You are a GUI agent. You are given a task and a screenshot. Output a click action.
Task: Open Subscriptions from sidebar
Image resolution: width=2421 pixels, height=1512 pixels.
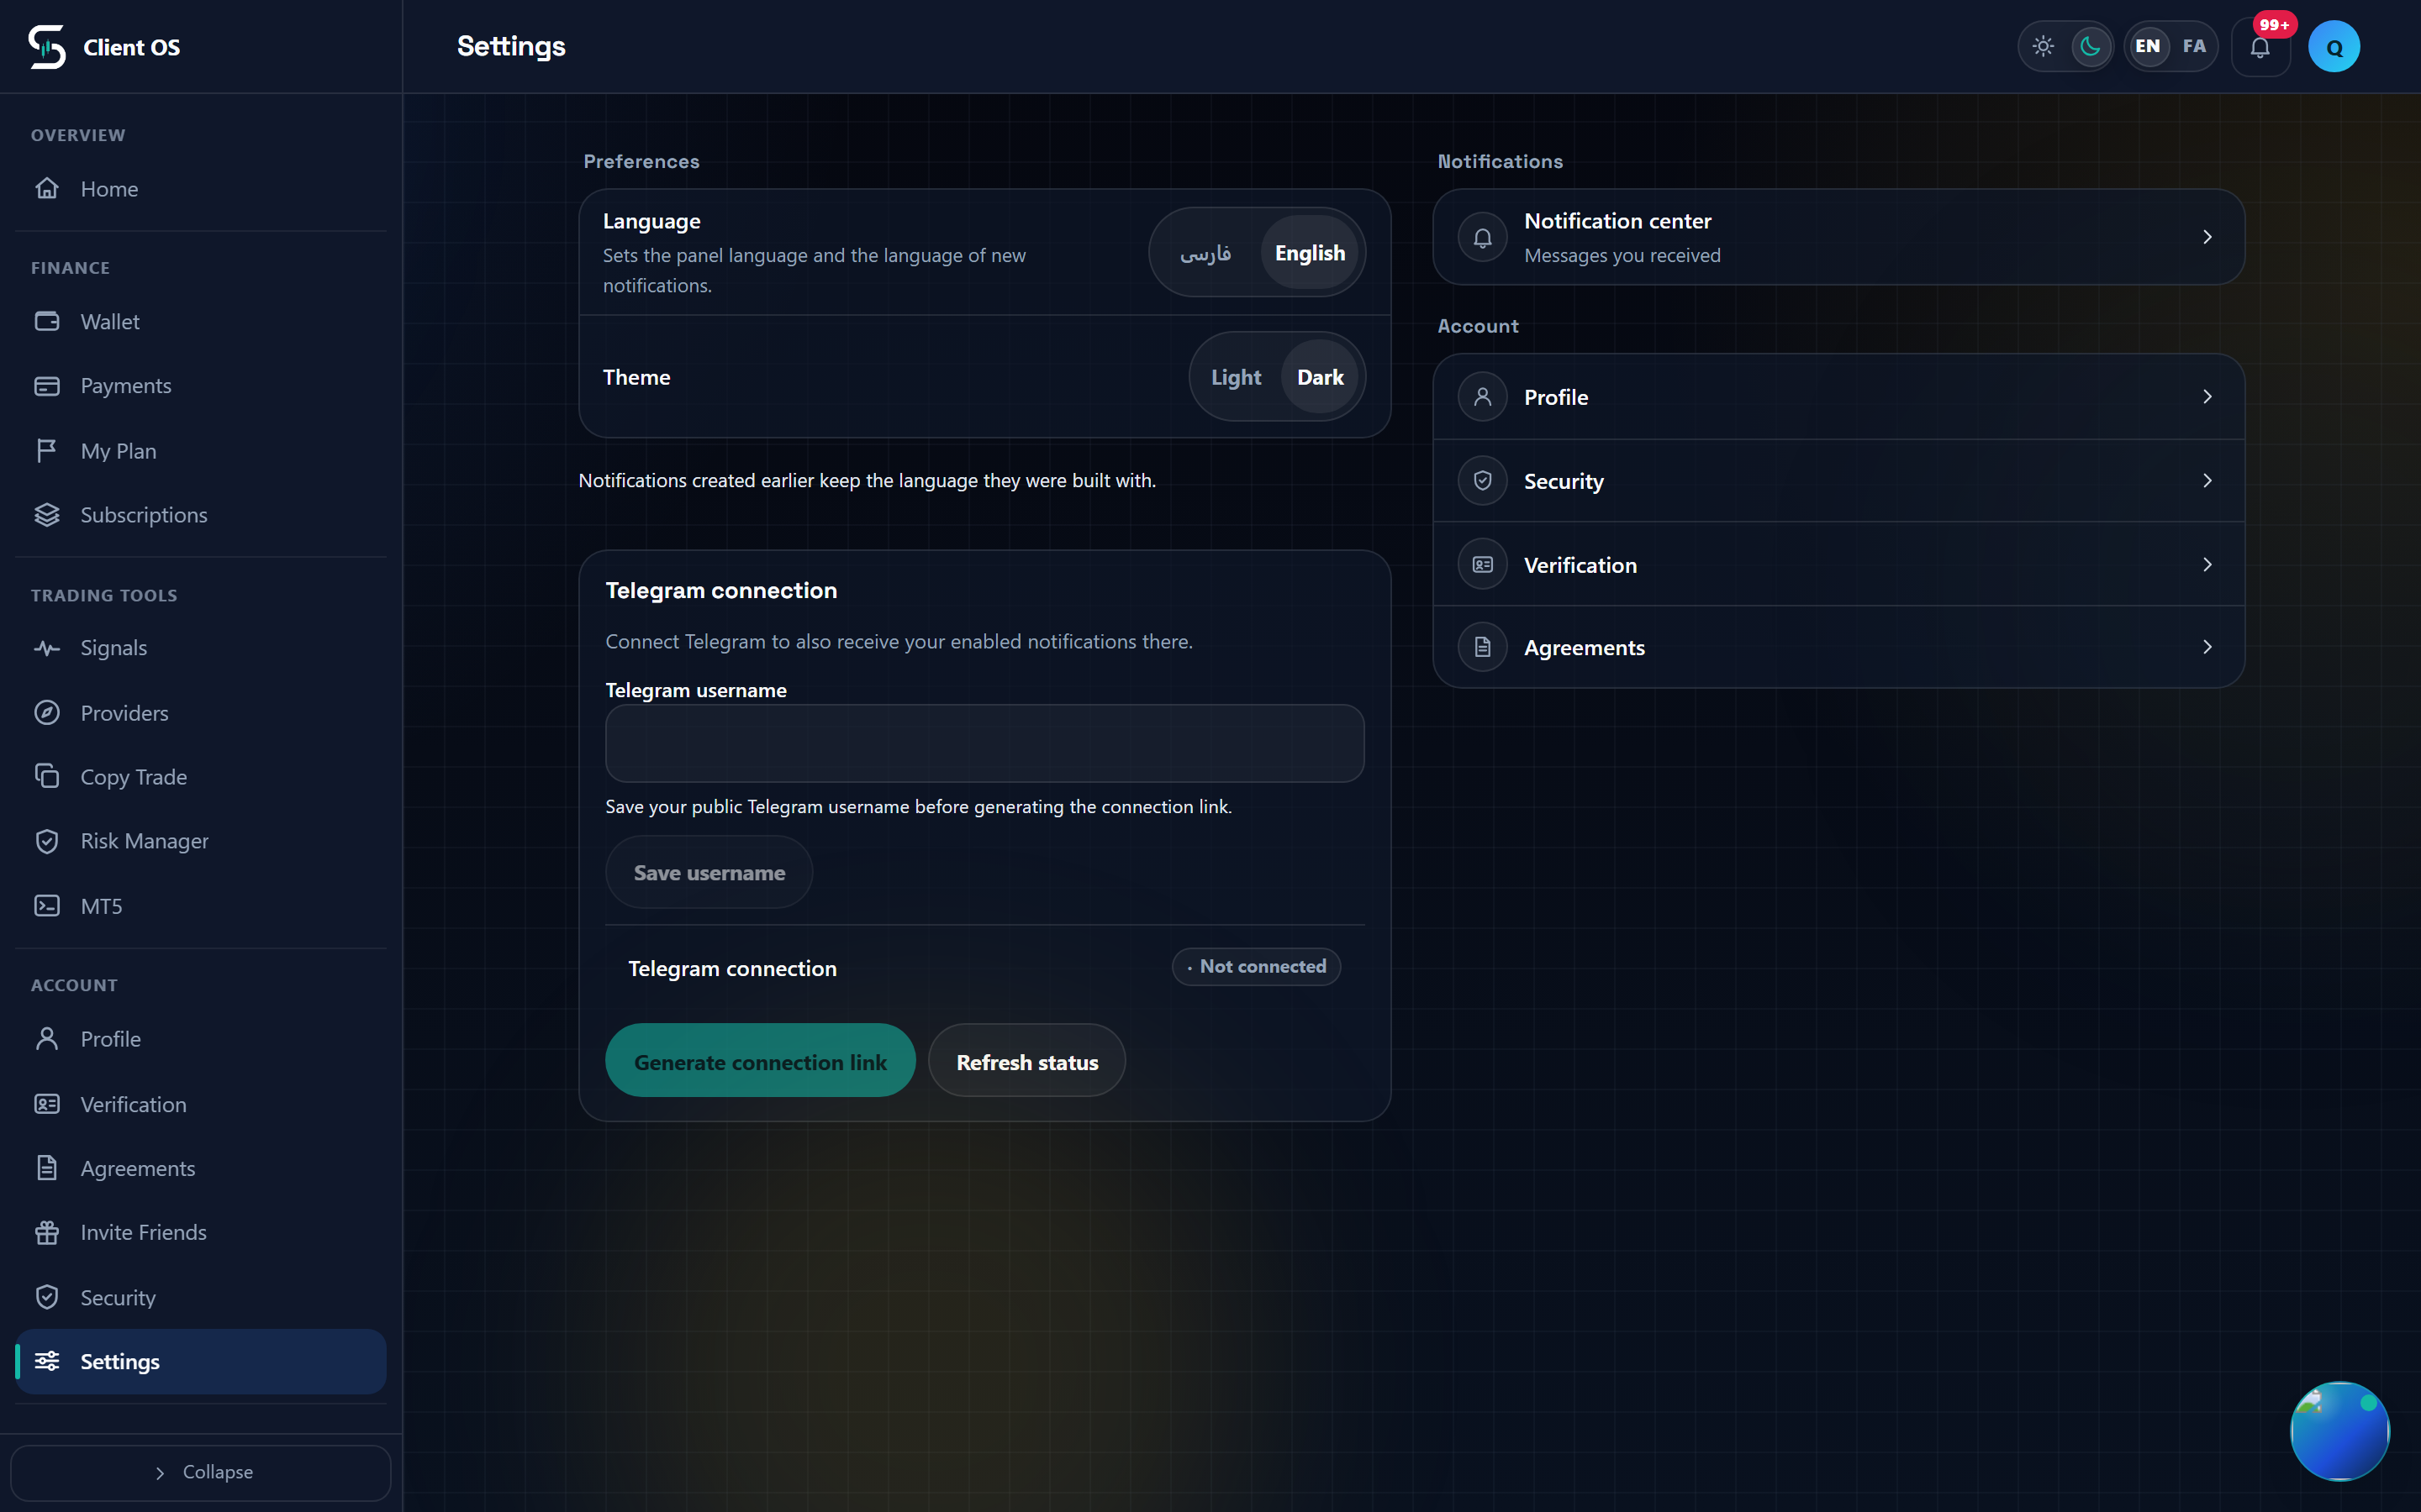200,515
